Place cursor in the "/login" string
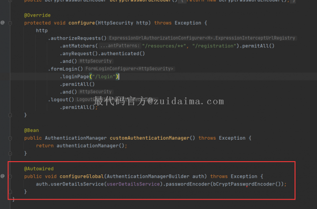 pos(104,77)
